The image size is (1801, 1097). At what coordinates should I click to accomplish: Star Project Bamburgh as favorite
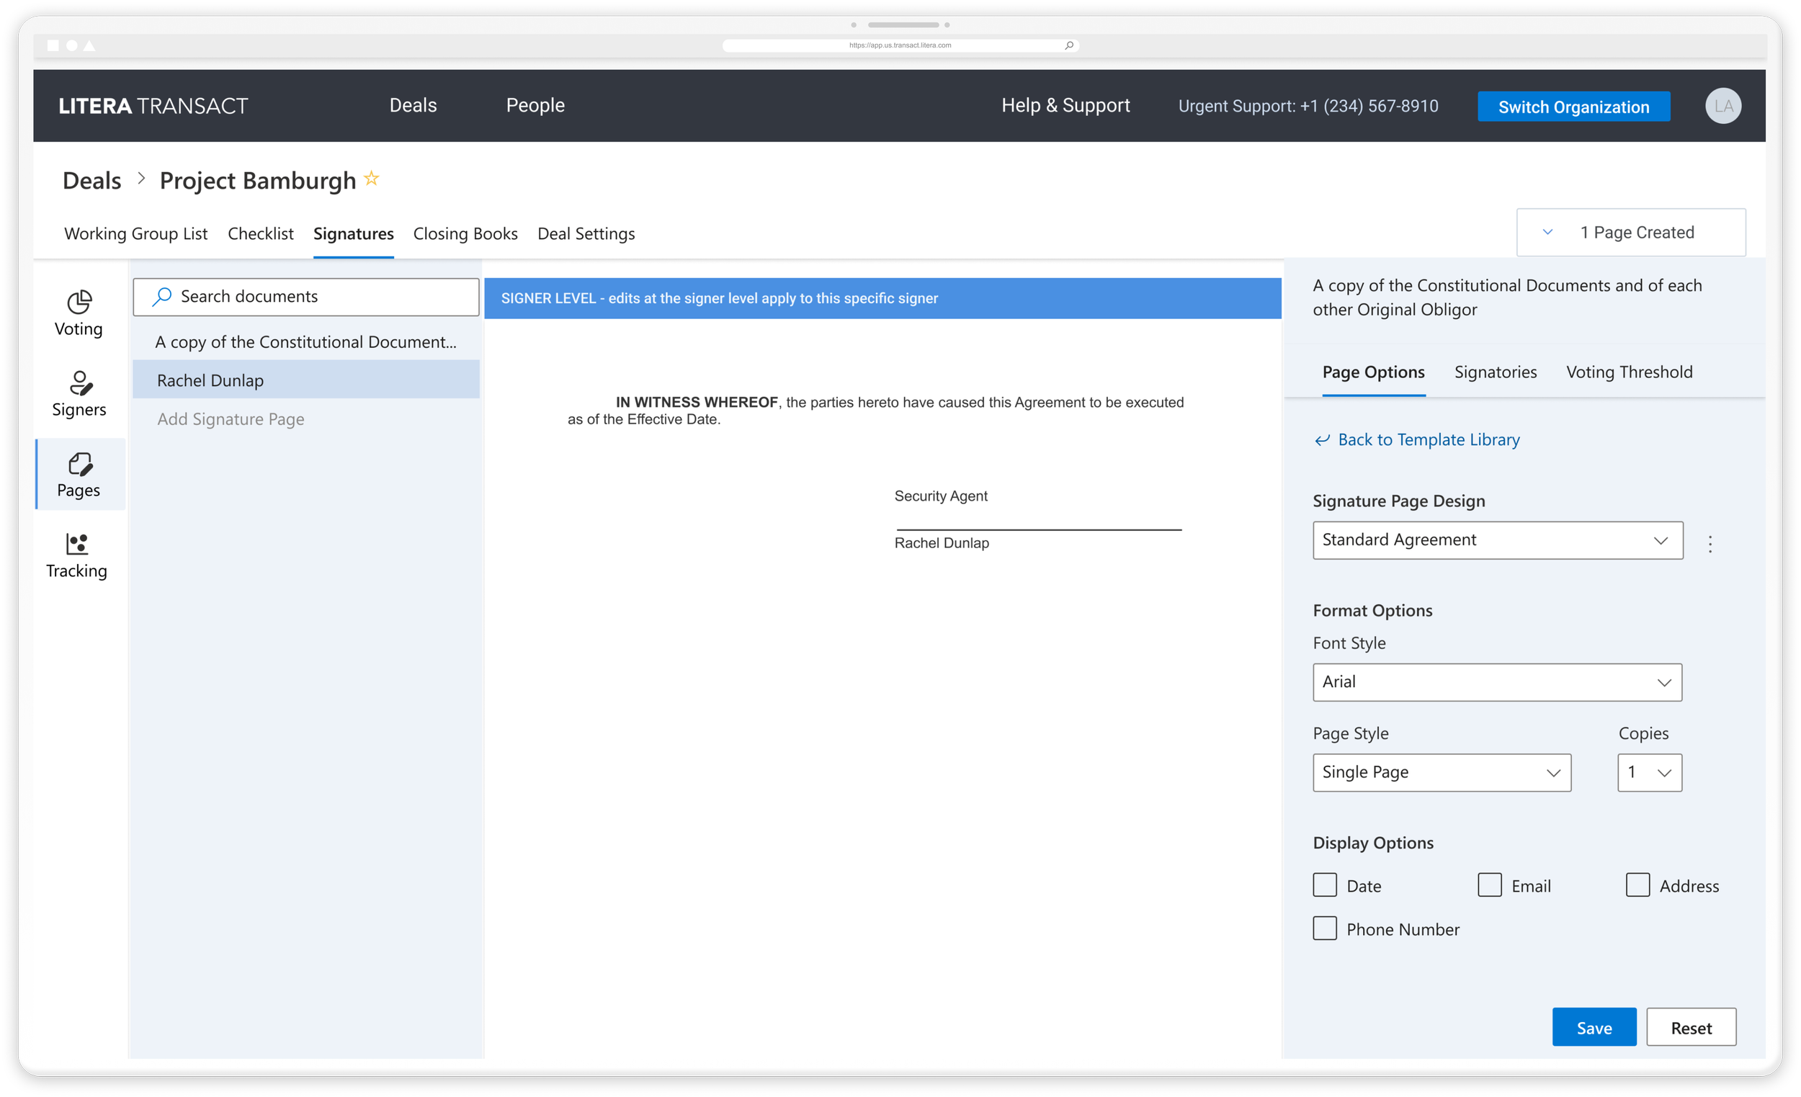(x=371, y=179)
